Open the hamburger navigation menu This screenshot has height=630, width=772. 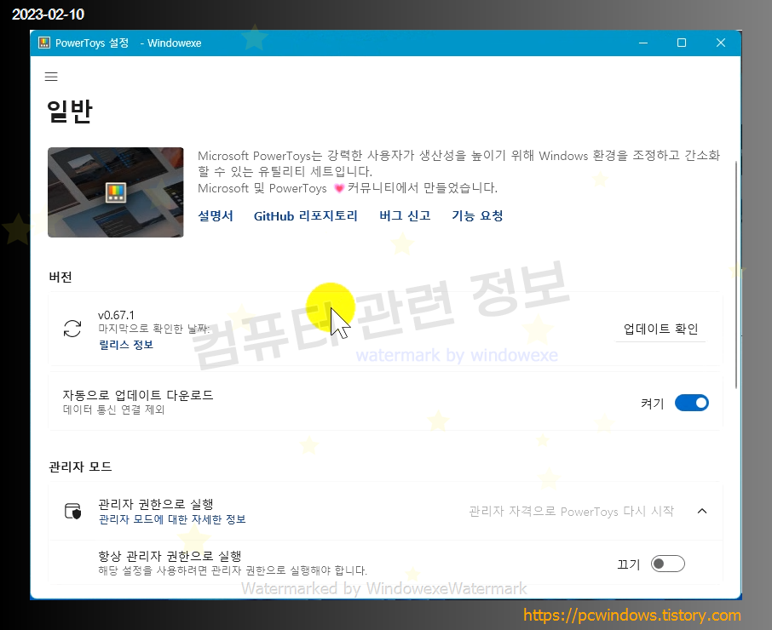pyautogui.click(x=51, y=77)
